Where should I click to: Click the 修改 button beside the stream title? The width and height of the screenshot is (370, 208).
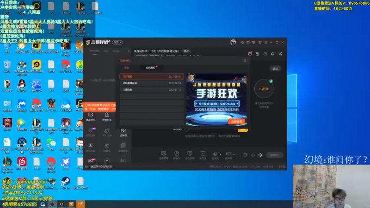[x=186, y=51]
